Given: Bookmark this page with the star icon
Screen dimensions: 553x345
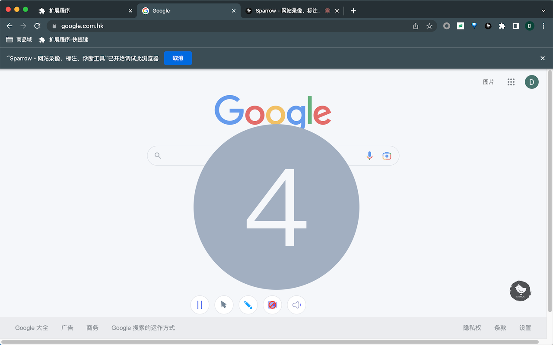Looking at the screenshot, I should (429, 26).
